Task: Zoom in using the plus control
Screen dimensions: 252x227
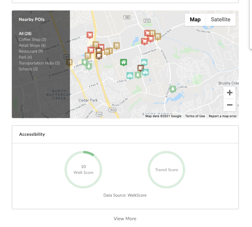Action: (x=230, y=92)
